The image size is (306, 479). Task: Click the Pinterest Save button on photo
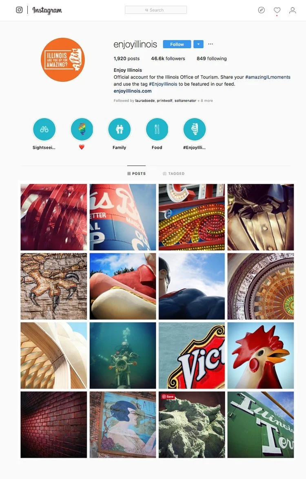(168, 396)
